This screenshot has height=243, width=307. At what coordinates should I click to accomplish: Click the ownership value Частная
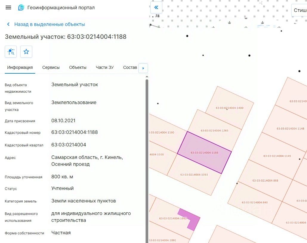coord(61,233)
